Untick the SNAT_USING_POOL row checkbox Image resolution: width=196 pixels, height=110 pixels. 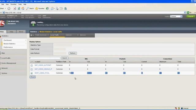[32, 73]
